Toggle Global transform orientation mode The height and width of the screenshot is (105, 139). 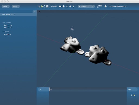[x=54, y=7]
